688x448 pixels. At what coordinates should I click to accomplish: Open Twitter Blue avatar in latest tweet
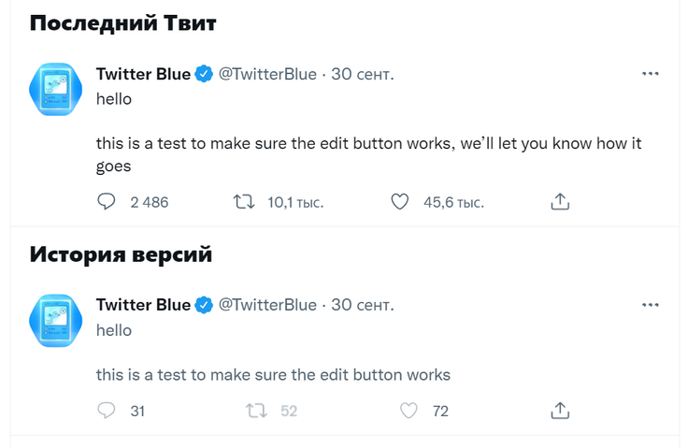point(56,90)
